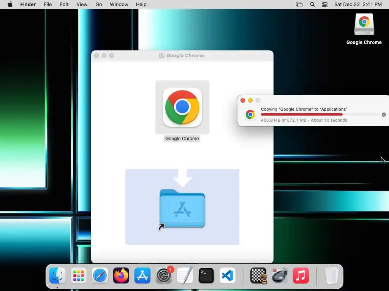This screenshot has width=389, height=291.
Task: Open the Window menu
Action: coord(119,5)
